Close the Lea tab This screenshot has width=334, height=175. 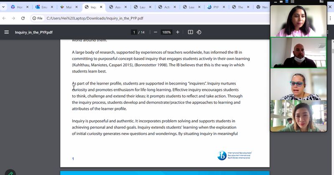pos(199,7)
